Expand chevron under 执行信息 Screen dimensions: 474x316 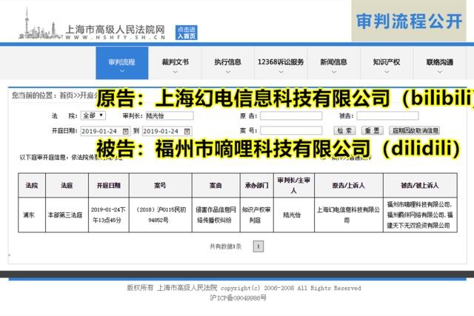(x=228, y=72)
